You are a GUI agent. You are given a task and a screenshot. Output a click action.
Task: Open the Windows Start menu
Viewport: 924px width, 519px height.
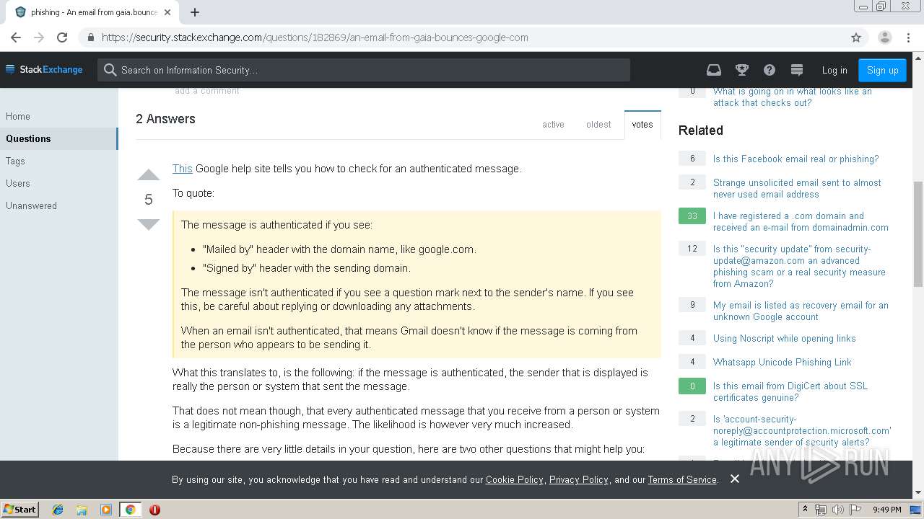coord(20,509)
